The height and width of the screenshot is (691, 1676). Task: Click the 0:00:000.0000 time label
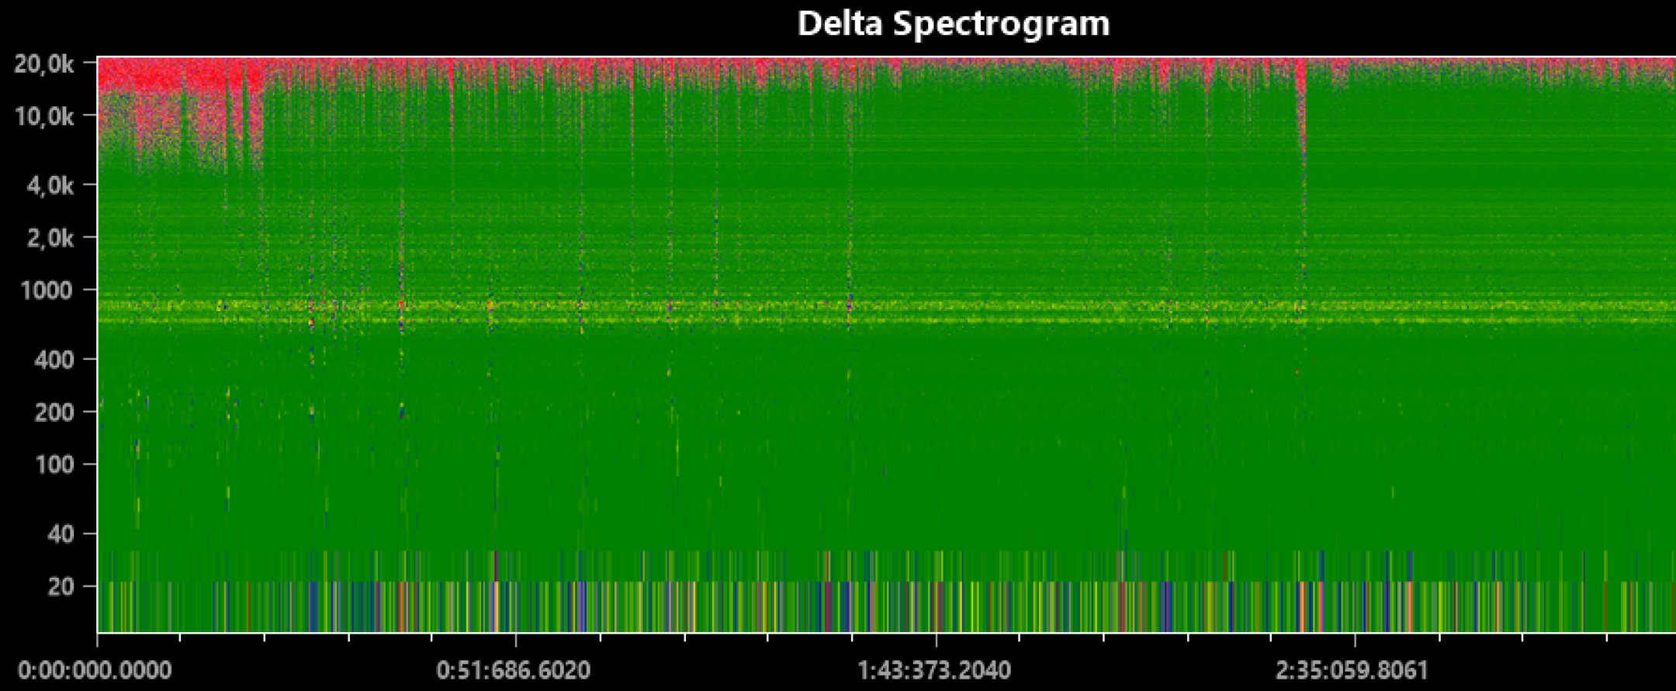click(95, 670)
